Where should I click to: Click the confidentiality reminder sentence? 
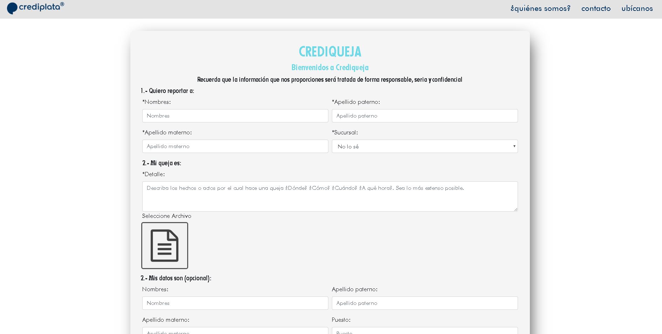click(330, 80)
